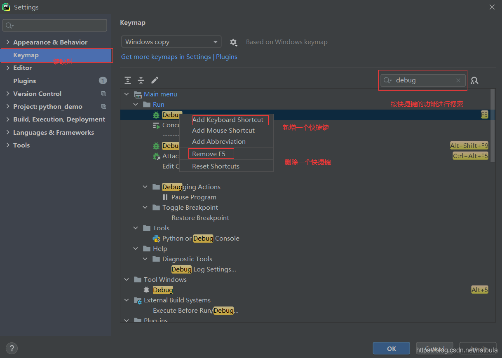502x358 pixels.
Task: Collapse the Tool Windows node
Action: (x=127, y=279)
